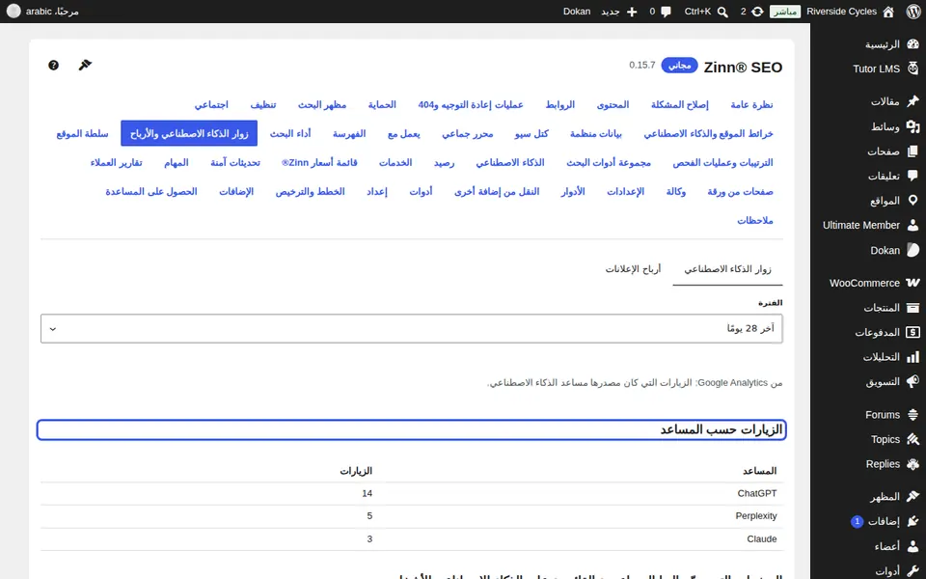The height and width of the screenshot is (579, 926).
Task: Open the نظرة عامة tab
Action: [751, 104]
